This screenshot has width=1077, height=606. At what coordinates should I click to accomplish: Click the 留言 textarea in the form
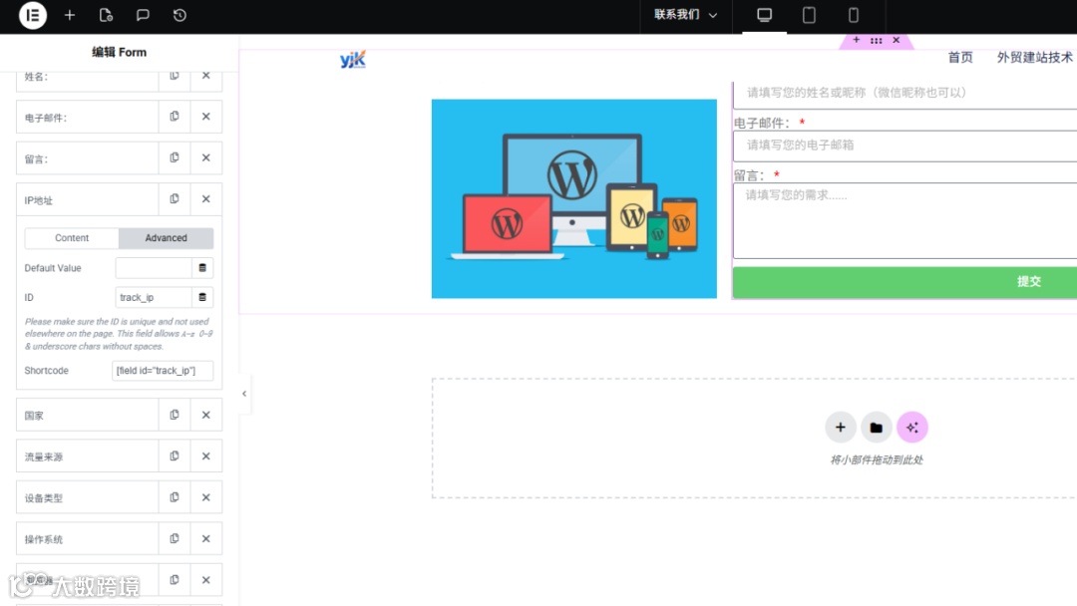[905, 220]
